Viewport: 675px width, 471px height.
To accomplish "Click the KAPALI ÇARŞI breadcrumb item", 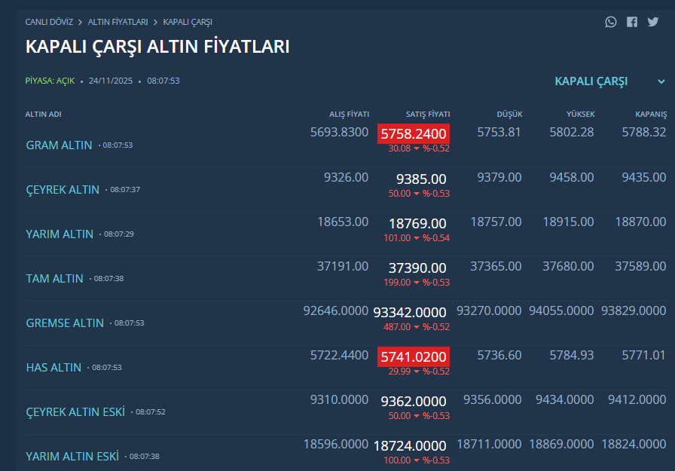I will coord(188,22).
